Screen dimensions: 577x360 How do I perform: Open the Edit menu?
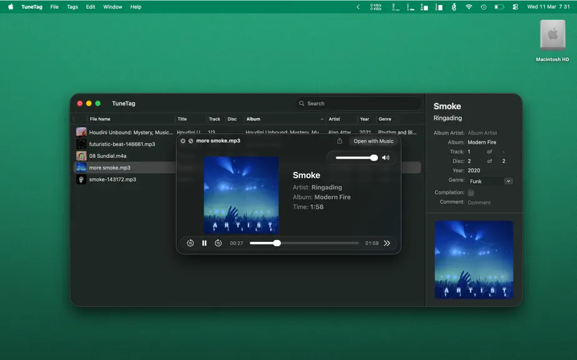point(91,7)
